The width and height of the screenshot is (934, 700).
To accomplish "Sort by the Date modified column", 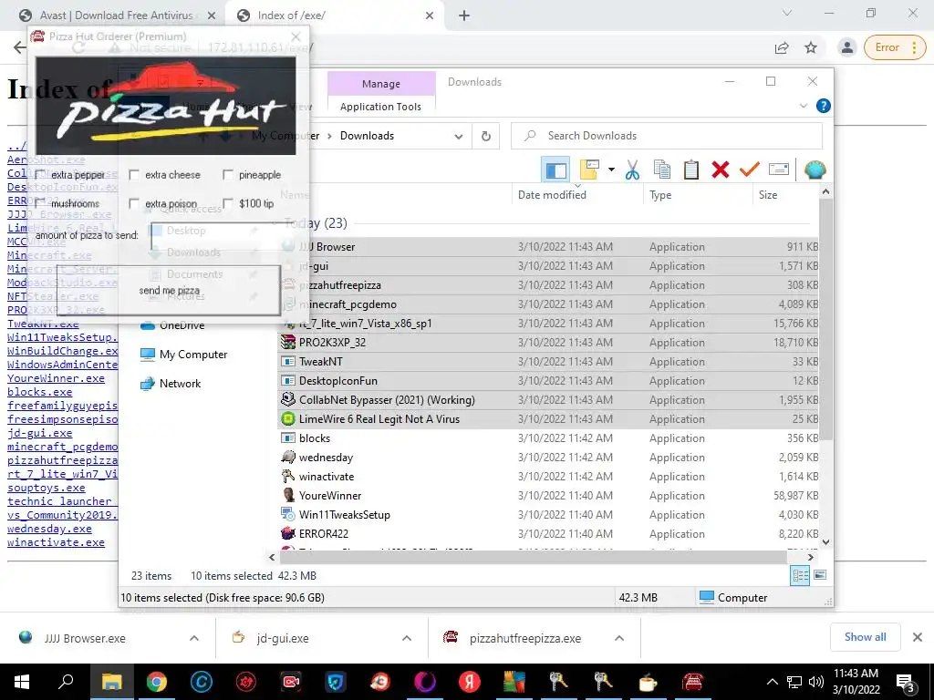I will [552, 195].
